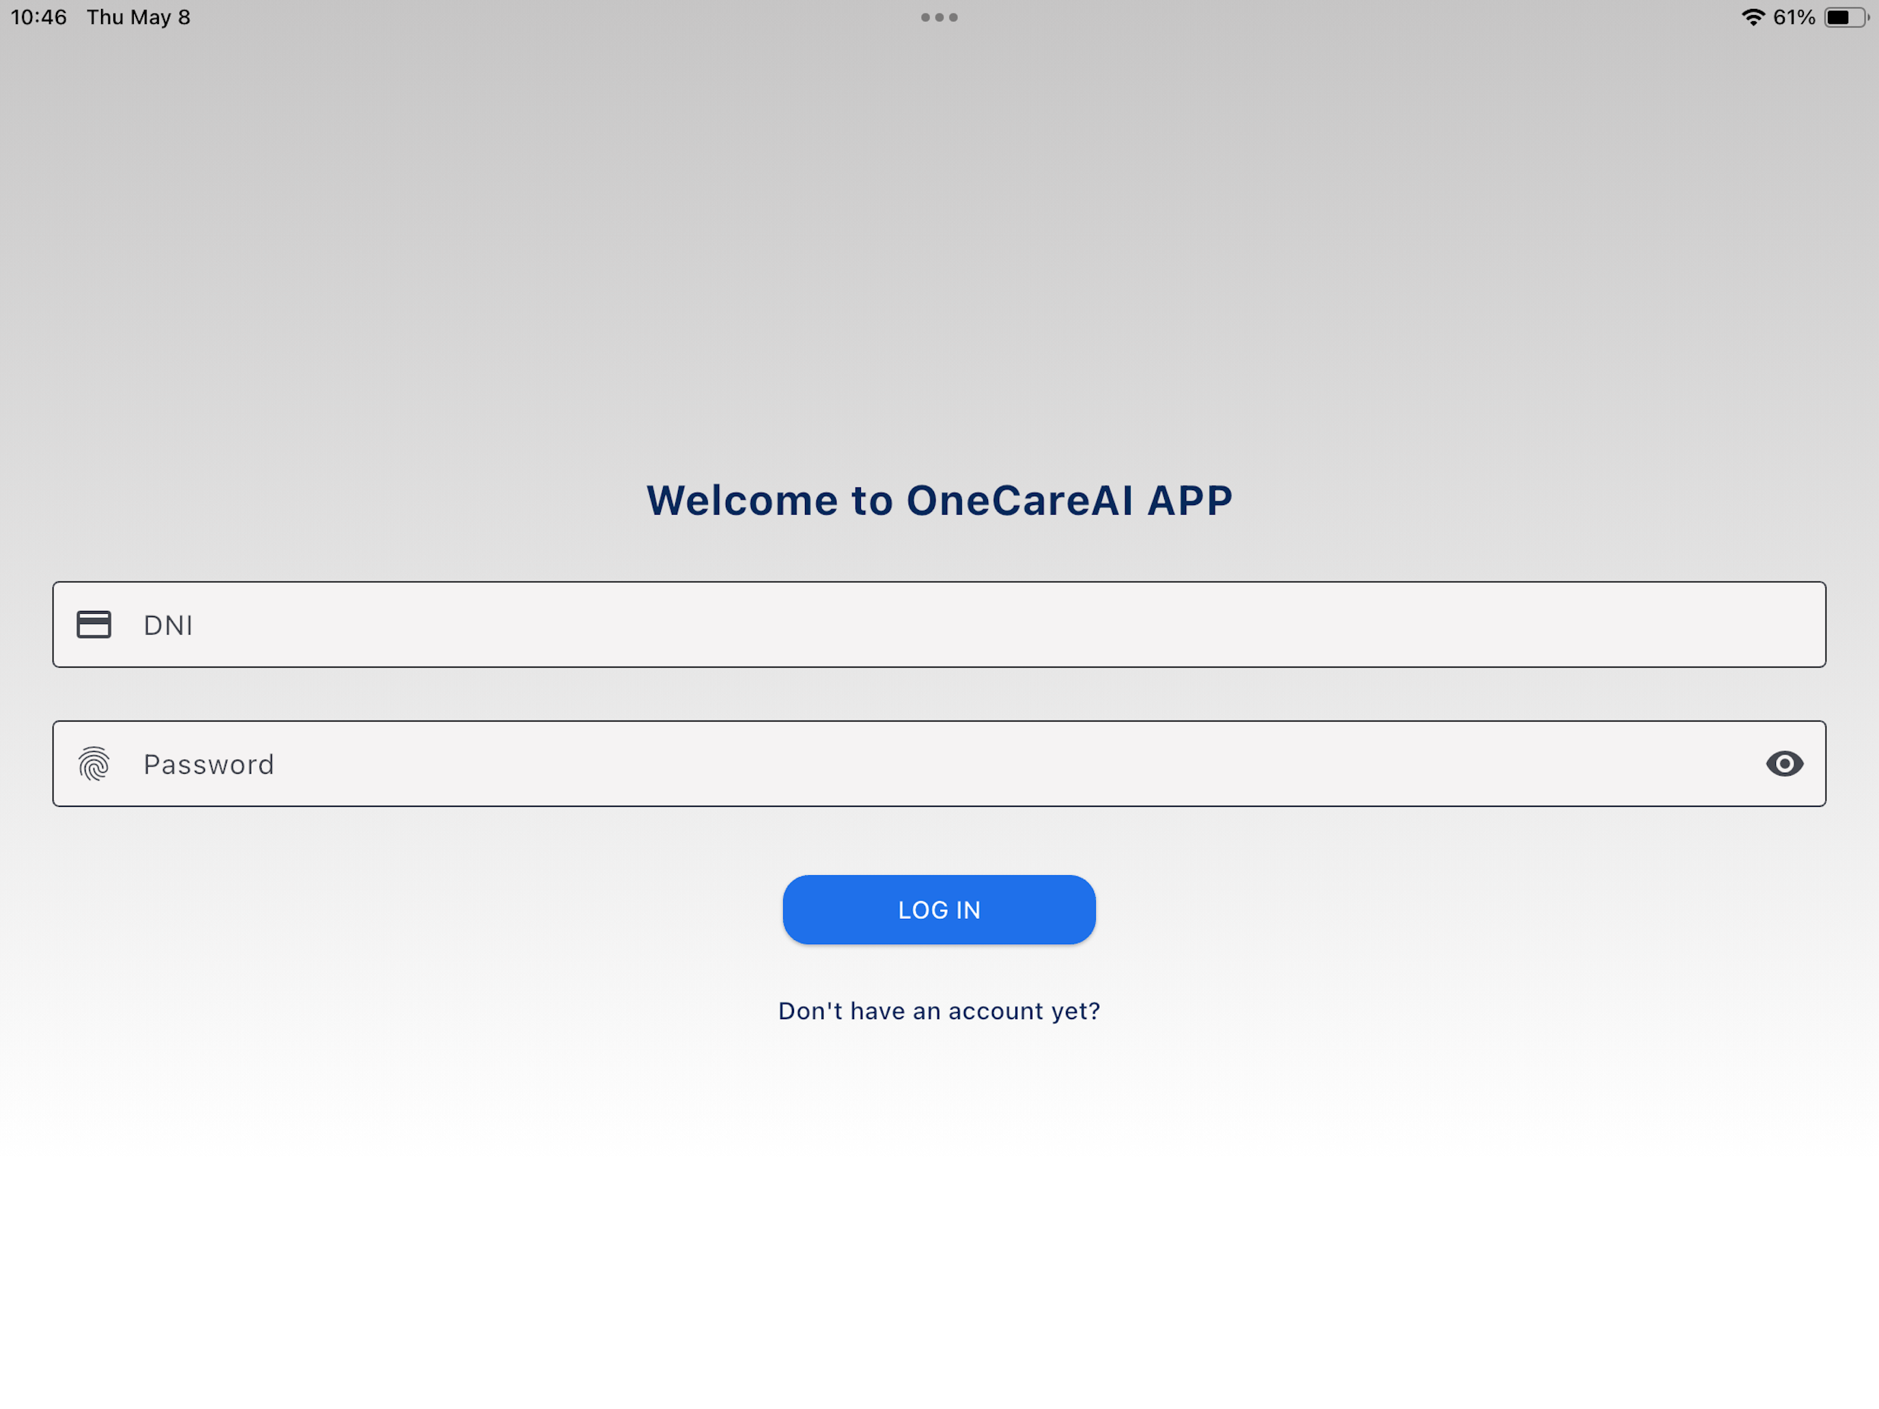Image resolution: width=1879 pixels, height=1409 pixels.
Task: Toggle password visibility with the eye icon
Action: [1784, 763]
